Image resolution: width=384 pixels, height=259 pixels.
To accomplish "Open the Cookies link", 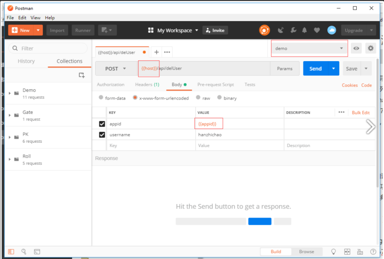I will click(350, 85).
